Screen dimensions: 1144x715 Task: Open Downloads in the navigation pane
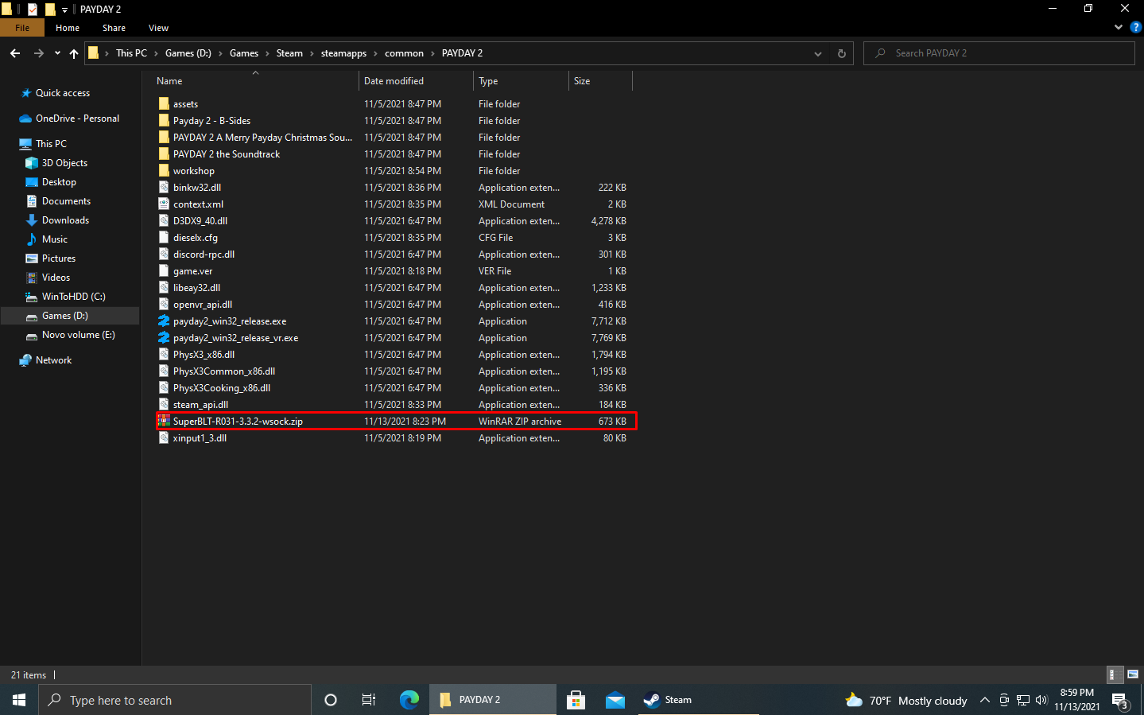tap(65, 220)
